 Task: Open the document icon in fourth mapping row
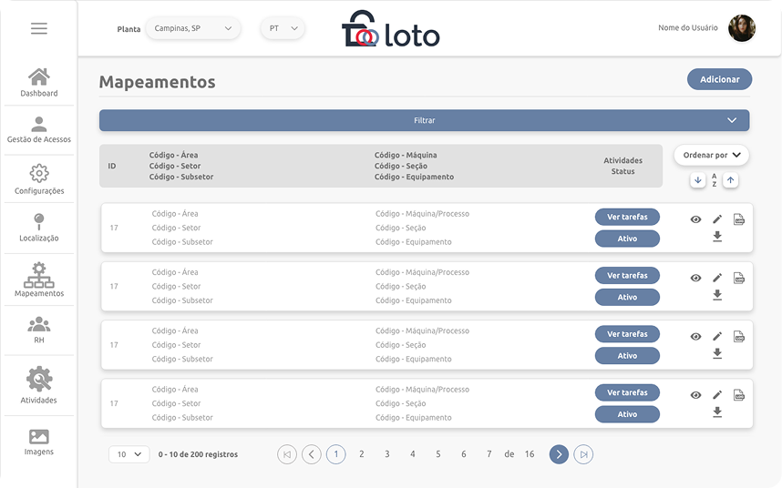(738, 395)
